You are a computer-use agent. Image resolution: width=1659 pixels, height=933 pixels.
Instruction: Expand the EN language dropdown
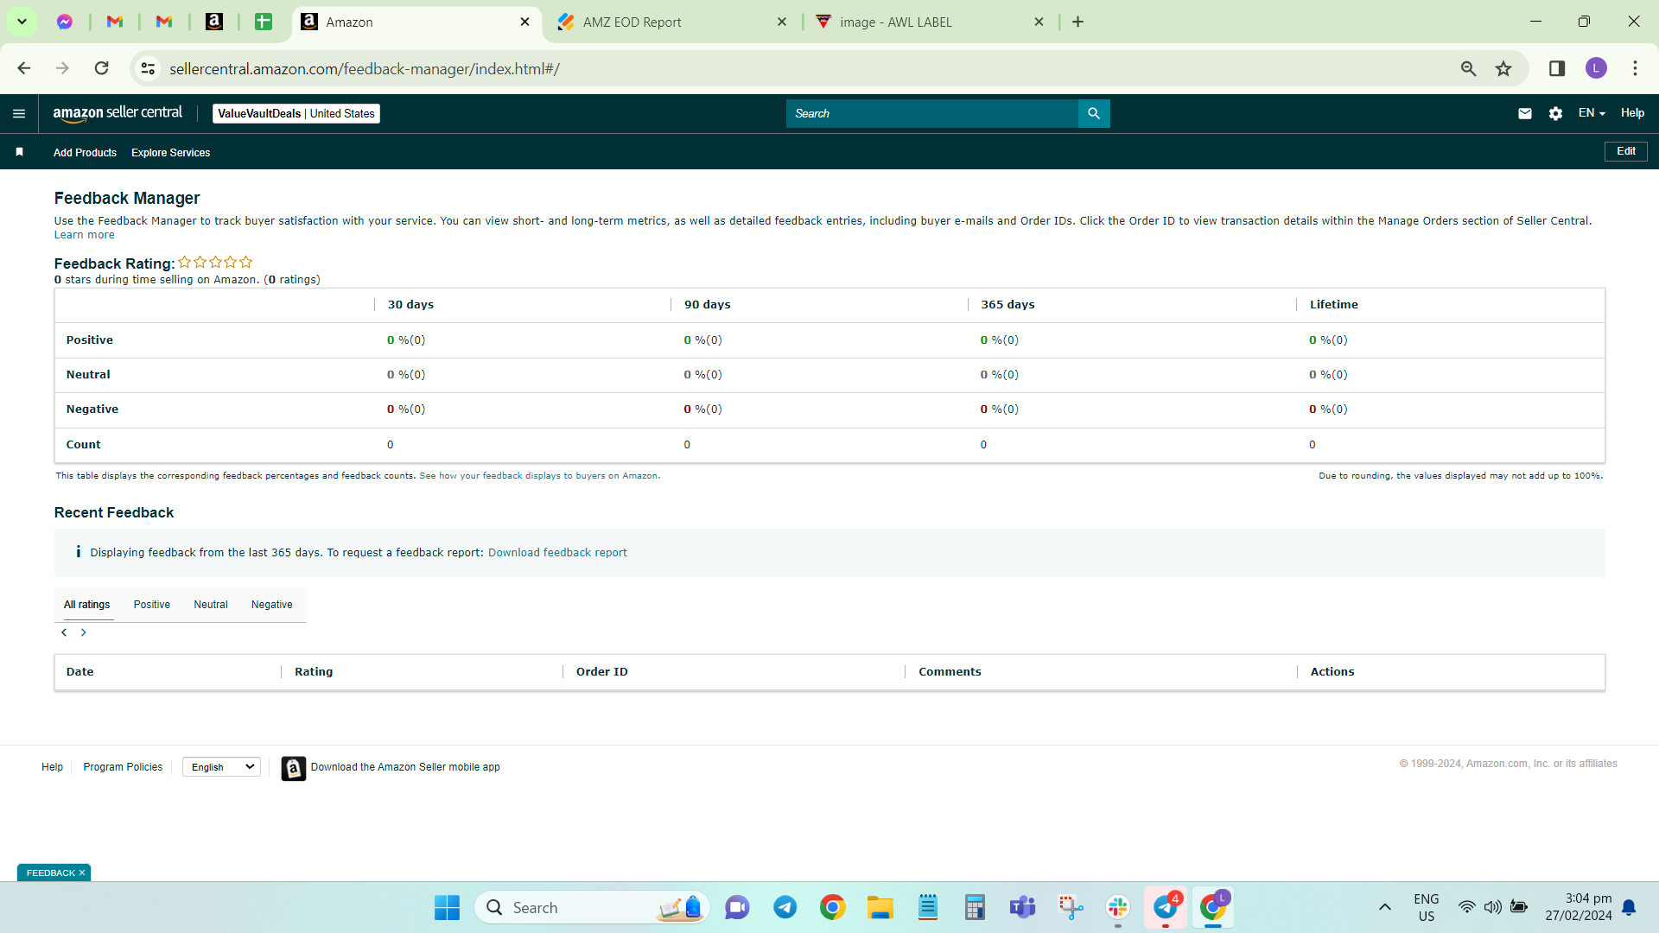(1592, 113)
